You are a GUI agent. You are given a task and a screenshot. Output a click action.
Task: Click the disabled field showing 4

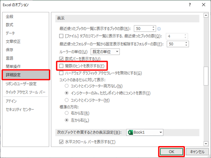point(177,36)
